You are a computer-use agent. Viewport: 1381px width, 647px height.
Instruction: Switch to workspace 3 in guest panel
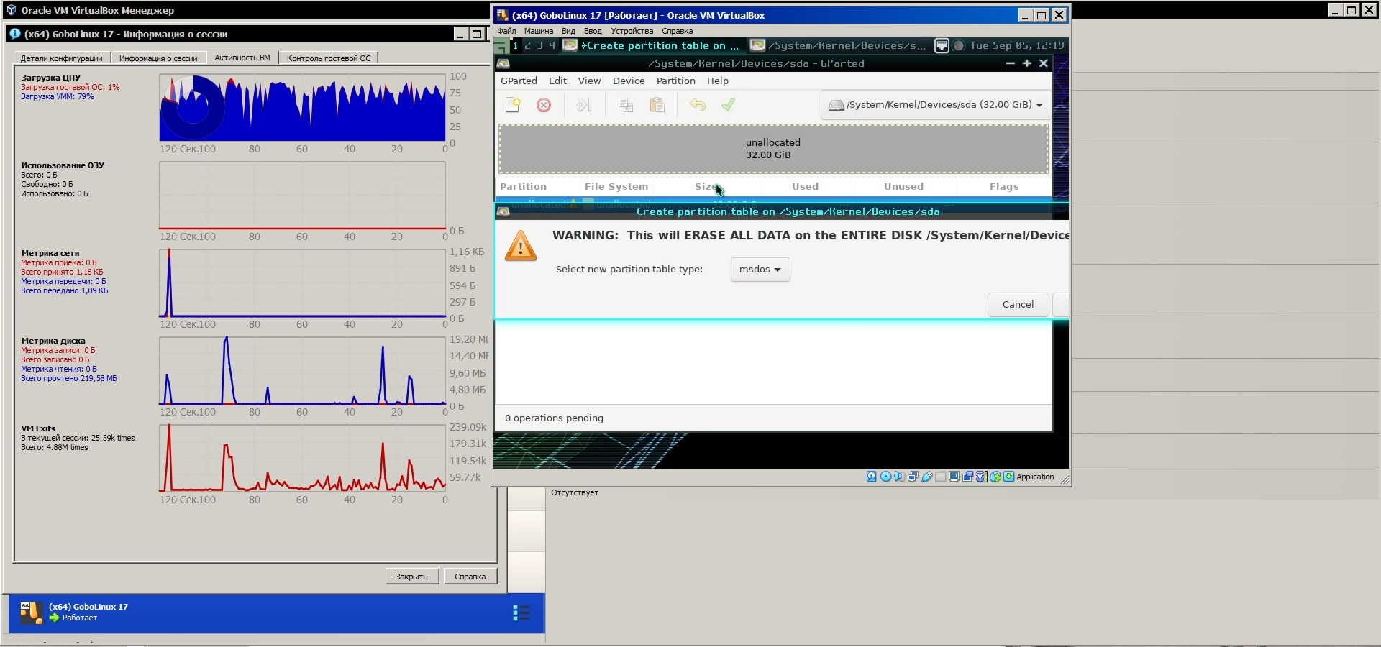click(x=539, y=45)
